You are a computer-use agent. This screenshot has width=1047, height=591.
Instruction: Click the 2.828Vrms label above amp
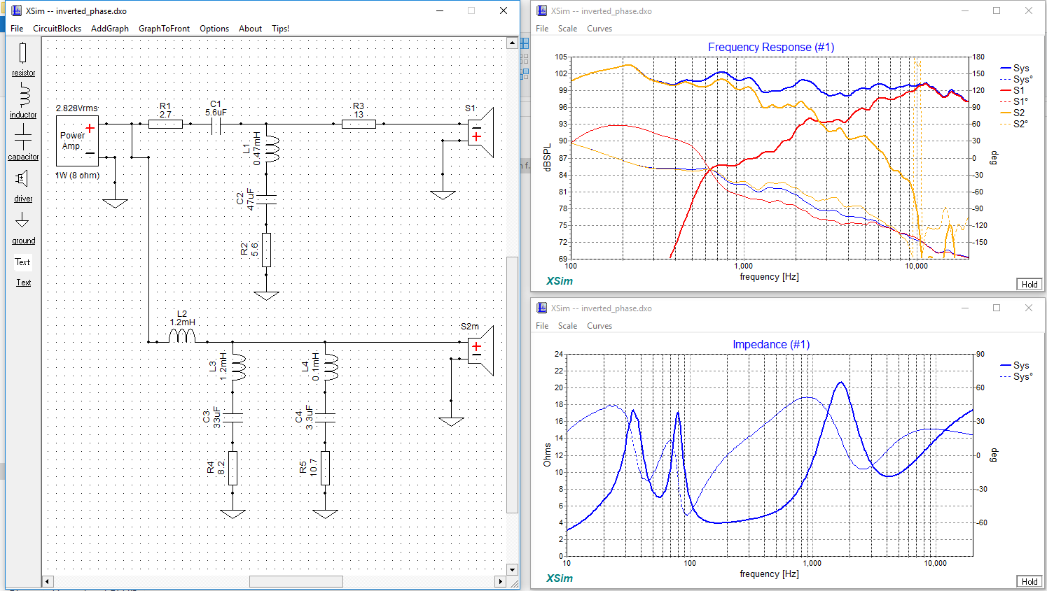point(77,108)
